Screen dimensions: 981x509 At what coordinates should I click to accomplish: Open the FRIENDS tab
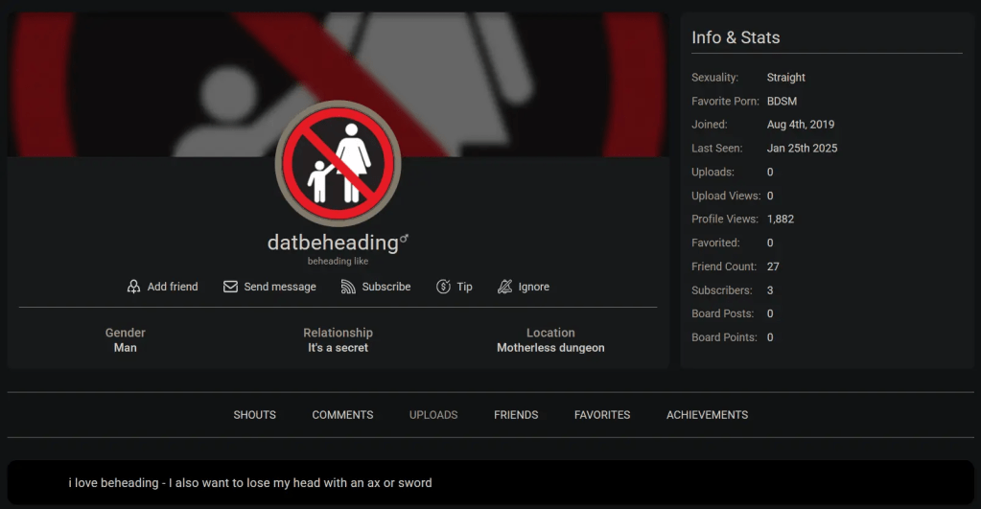click(516, 414)
